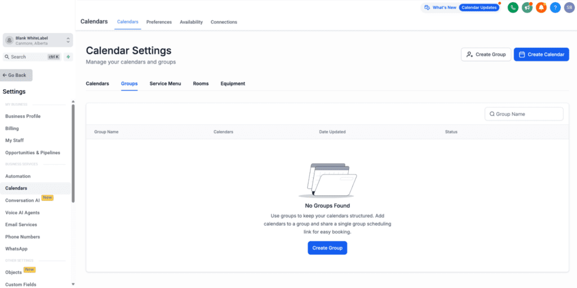Open the Preferences tab
Screen dimensions: 577x288
pyautogui.click(x=159, y=22)
